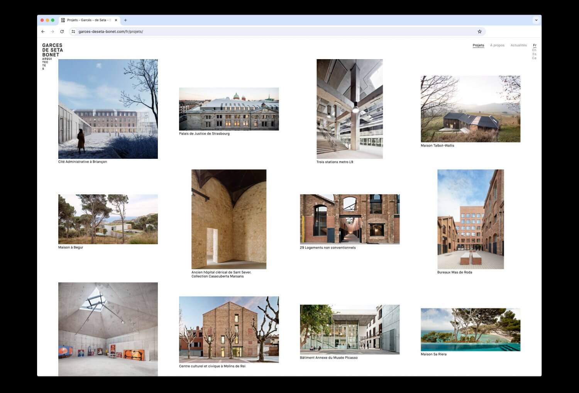Viewport: 579px width, 393px height.
Task: Switch language to Fr
Action: [x=535, y=46]
